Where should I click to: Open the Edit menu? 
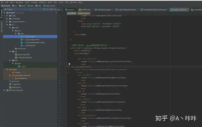pos(7,2)
